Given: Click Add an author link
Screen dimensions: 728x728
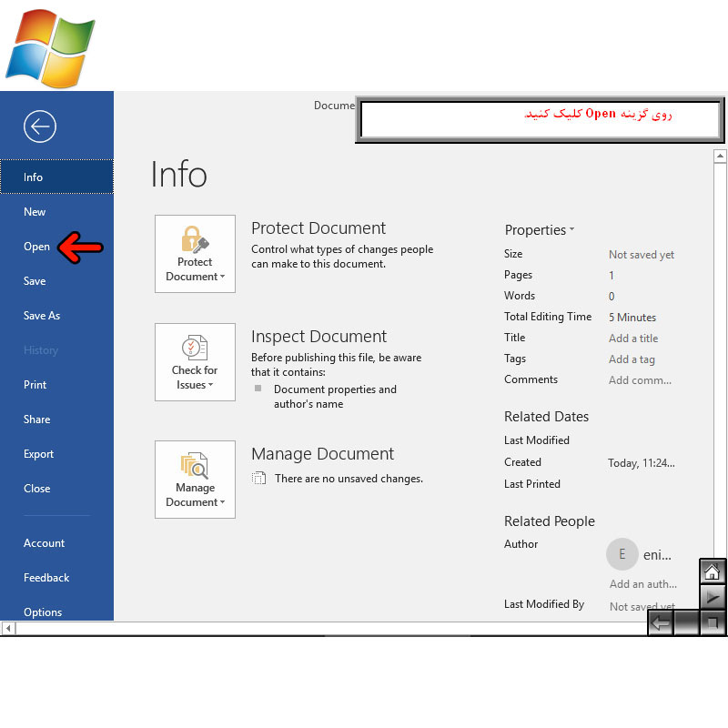Looking at the screenshot, I should (642, 584).
